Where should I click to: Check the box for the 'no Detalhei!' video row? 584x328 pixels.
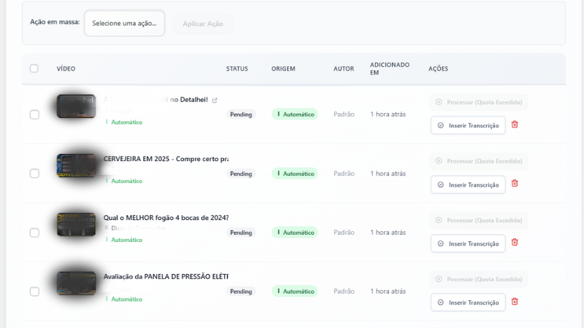(x=34, y=114)
